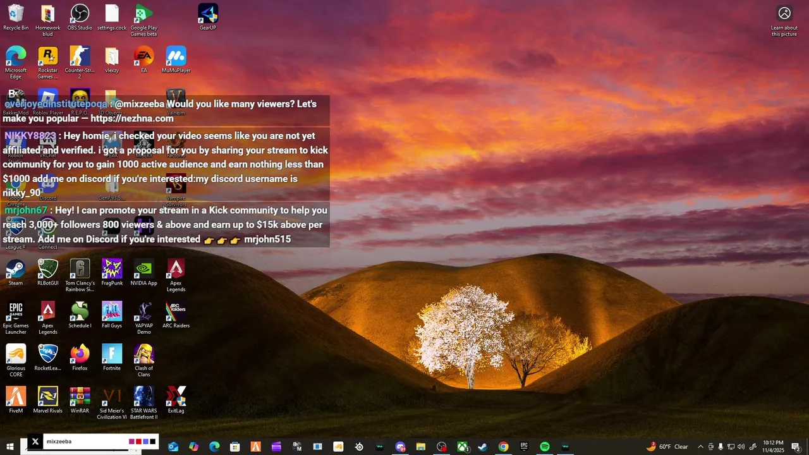Open File Explorer from the taskbar
The width and height of the screenshot is (809, 455).
coord(421,447)
